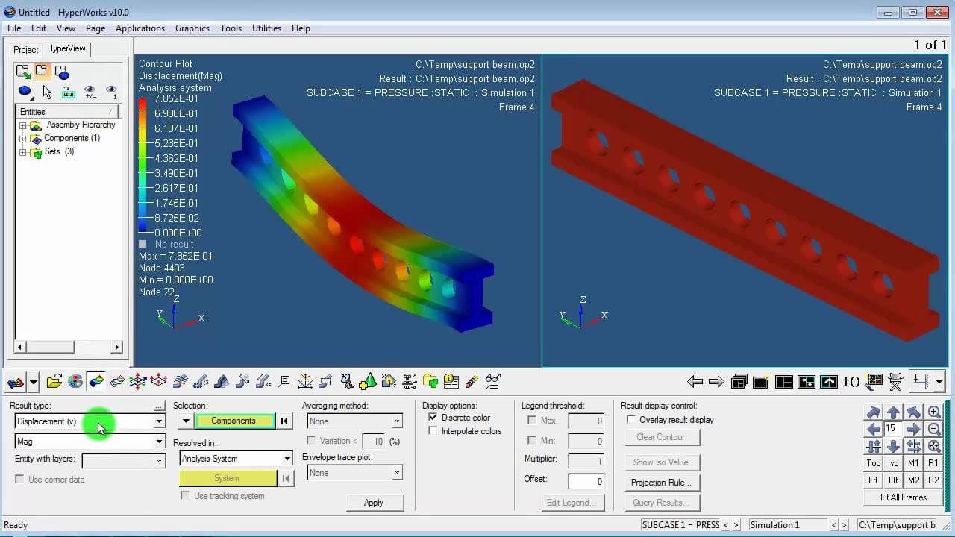Select the f() Expression Builder icon
This screenshot has height=537, width=955.
pyautogui.click(x=851, y=381)
